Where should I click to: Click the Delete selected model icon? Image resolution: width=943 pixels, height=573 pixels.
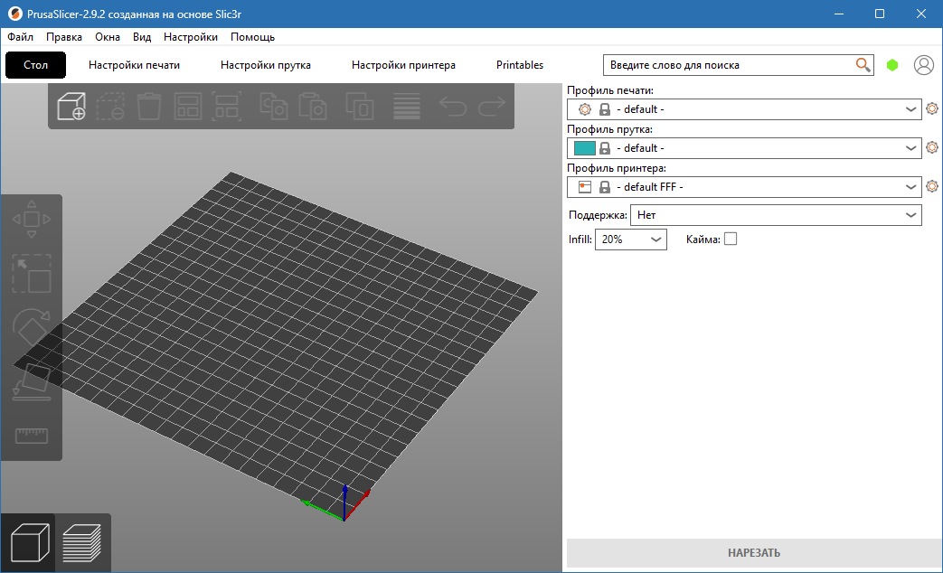tap(110, 107)
